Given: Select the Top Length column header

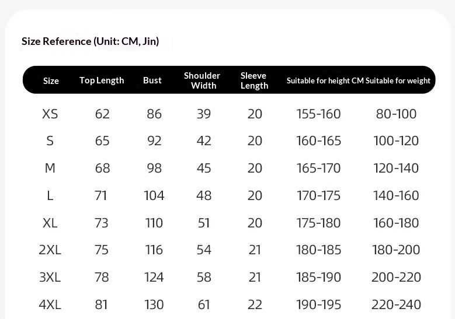Looking at the screenshot, I should pyautogui.click(x=102, y=80).
